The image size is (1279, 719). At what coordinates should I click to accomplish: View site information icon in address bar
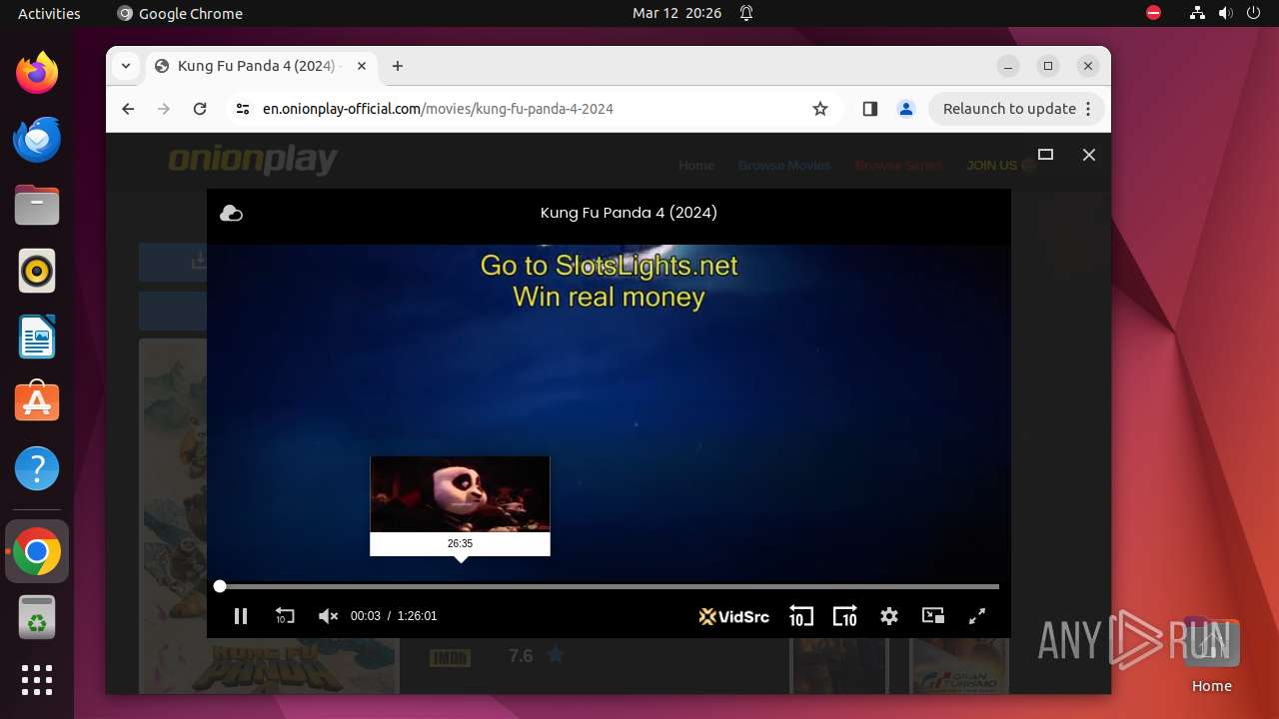coord(243,109)
